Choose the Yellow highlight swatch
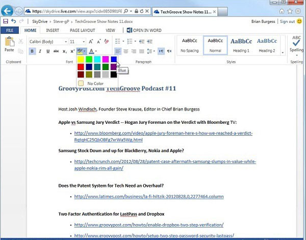306x240 pixels. [x=81, y=59]
